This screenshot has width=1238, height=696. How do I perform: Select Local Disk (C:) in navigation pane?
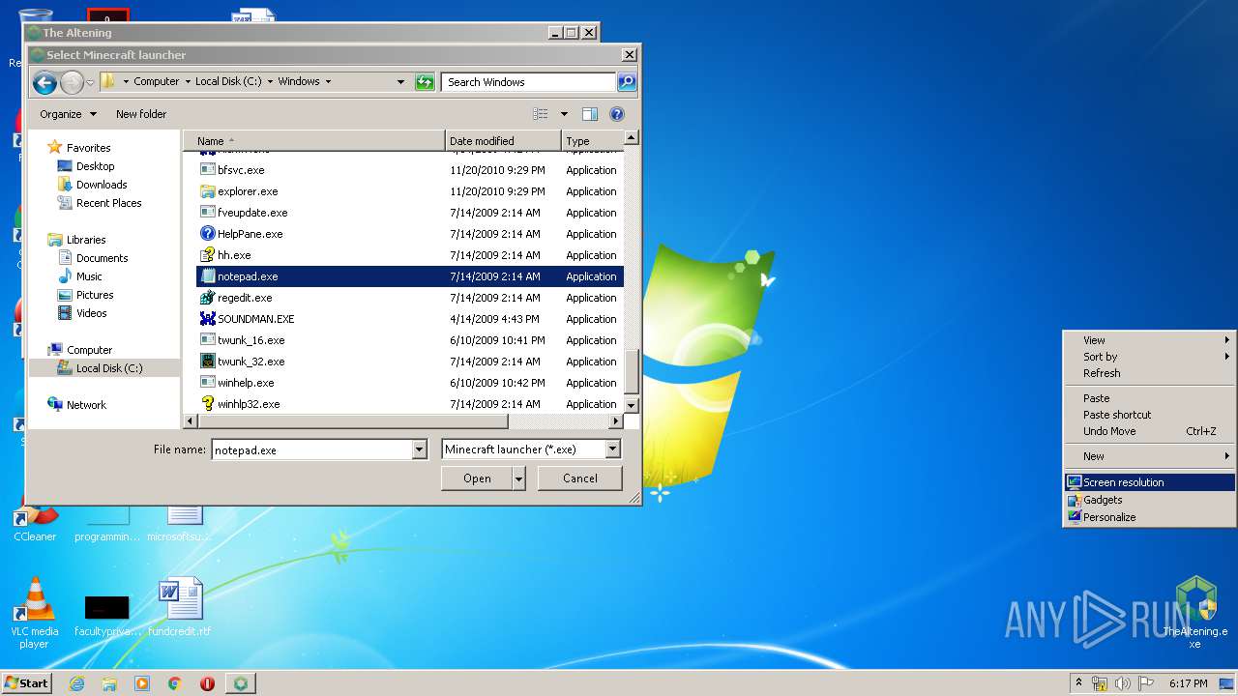[104, 368]
